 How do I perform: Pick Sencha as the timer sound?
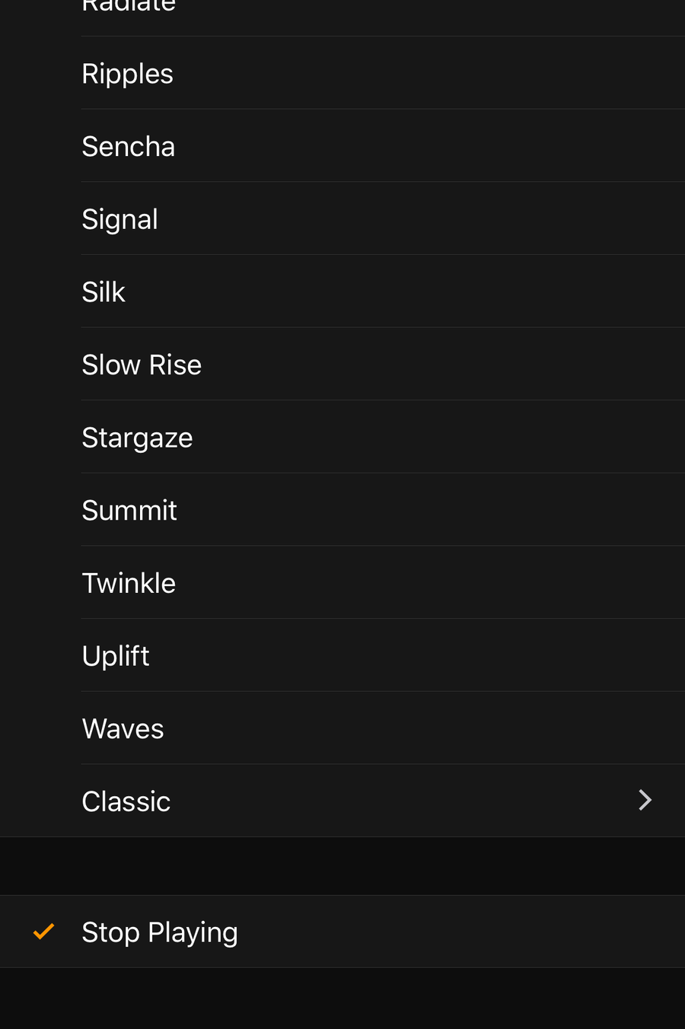click(342, 146)
